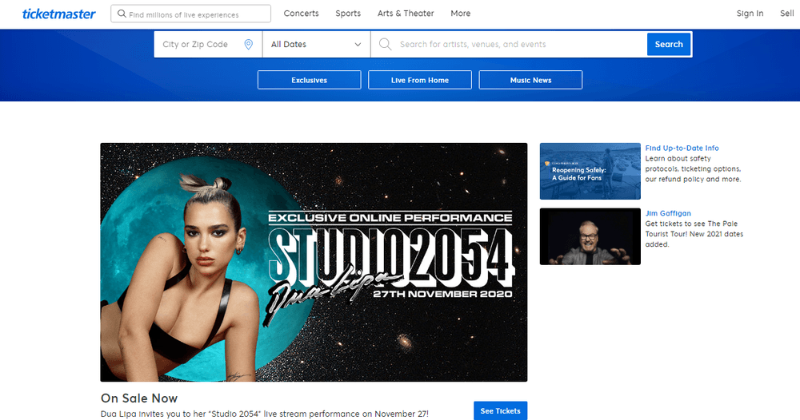This screenshot has width=800, height=420.
Task: Click the safety protocols description text
Action: point(693,169)
